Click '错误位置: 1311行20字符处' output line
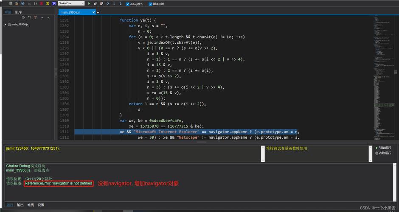The image size is (399, 212). point(29,179)
